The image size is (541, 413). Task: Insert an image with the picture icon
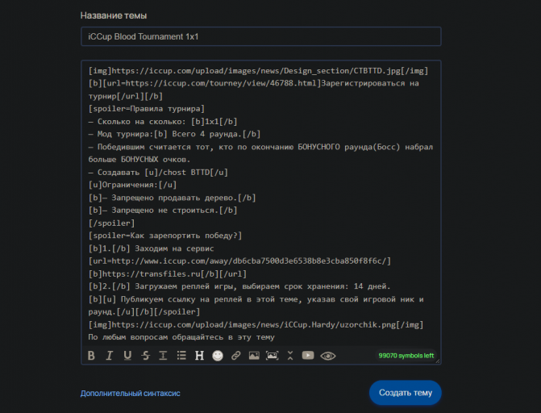tap(254, 356)
